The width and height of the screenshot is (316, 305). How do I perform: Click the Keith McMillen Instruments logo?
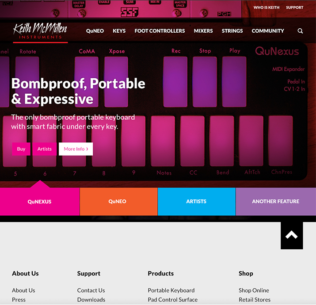click(40, 31)
